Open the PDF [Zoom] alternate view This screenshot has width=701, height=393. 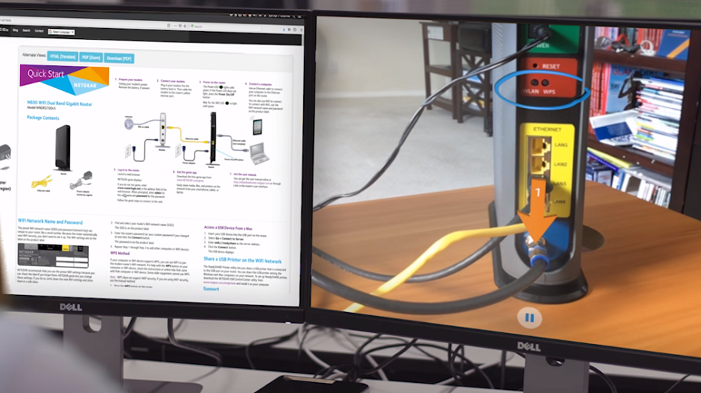91,58
